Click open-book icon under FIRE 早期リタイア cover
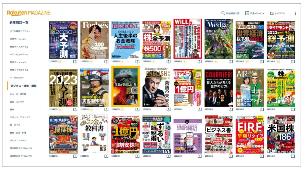The width and height of the screenshot is (303, 170). tap(262, 156)
